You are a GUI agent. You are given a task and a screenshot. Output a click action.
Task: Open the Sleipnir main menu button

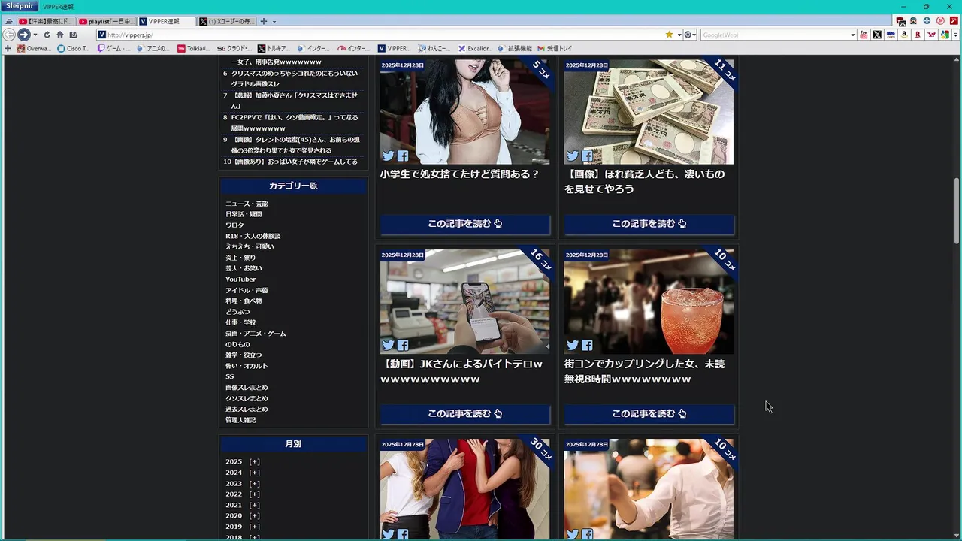18,6
